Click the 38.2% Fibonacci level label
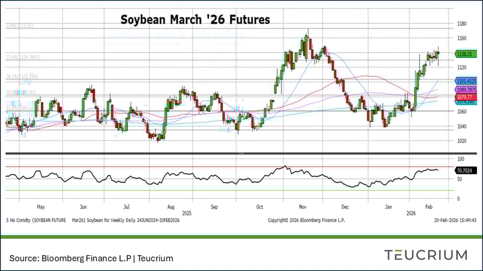 click(20, 77)
